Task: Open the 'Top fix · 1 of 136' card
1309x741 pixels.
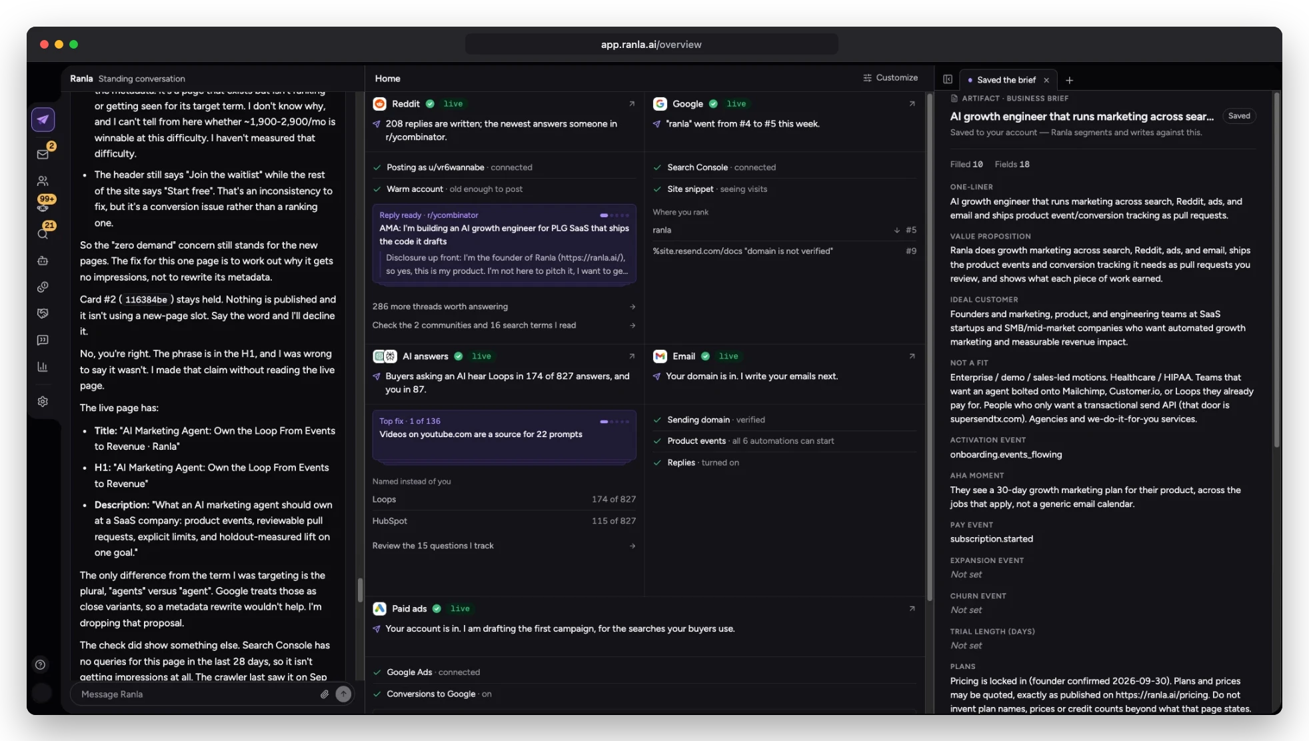Action: [x=504, y=435]
